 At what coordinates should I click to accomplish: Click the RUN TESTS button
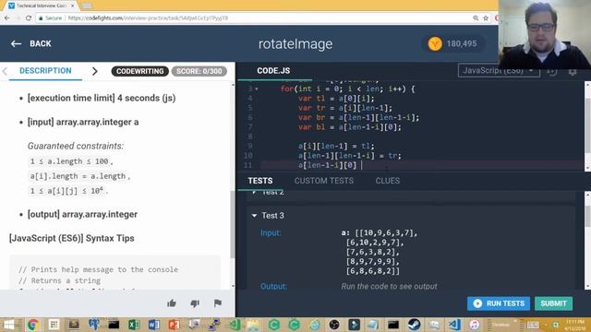pyautogui.click(x=499, y=303)
